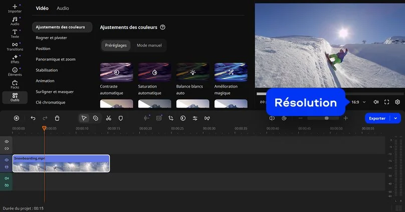Open the crop and rotate tool in the timeline toolbar
This screenshot has height=212, width=405.
pos(171,118)
